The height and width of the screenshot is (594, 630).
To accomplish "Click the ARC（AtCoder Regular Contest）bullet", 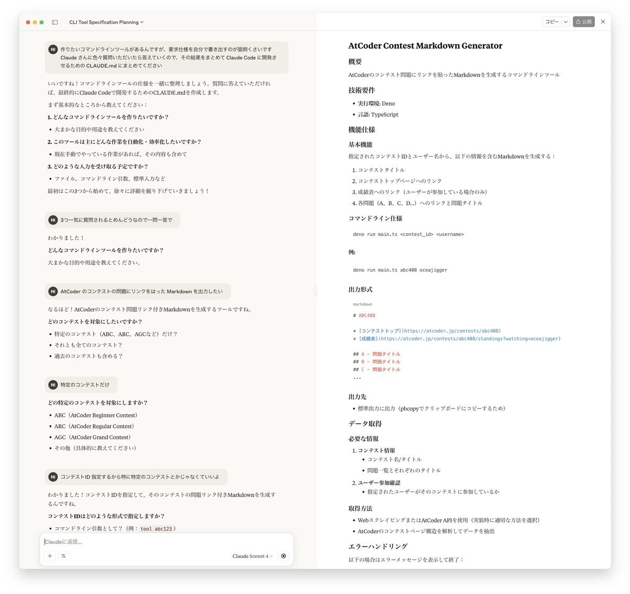I will pyautogui.click(x=94, y=426).
